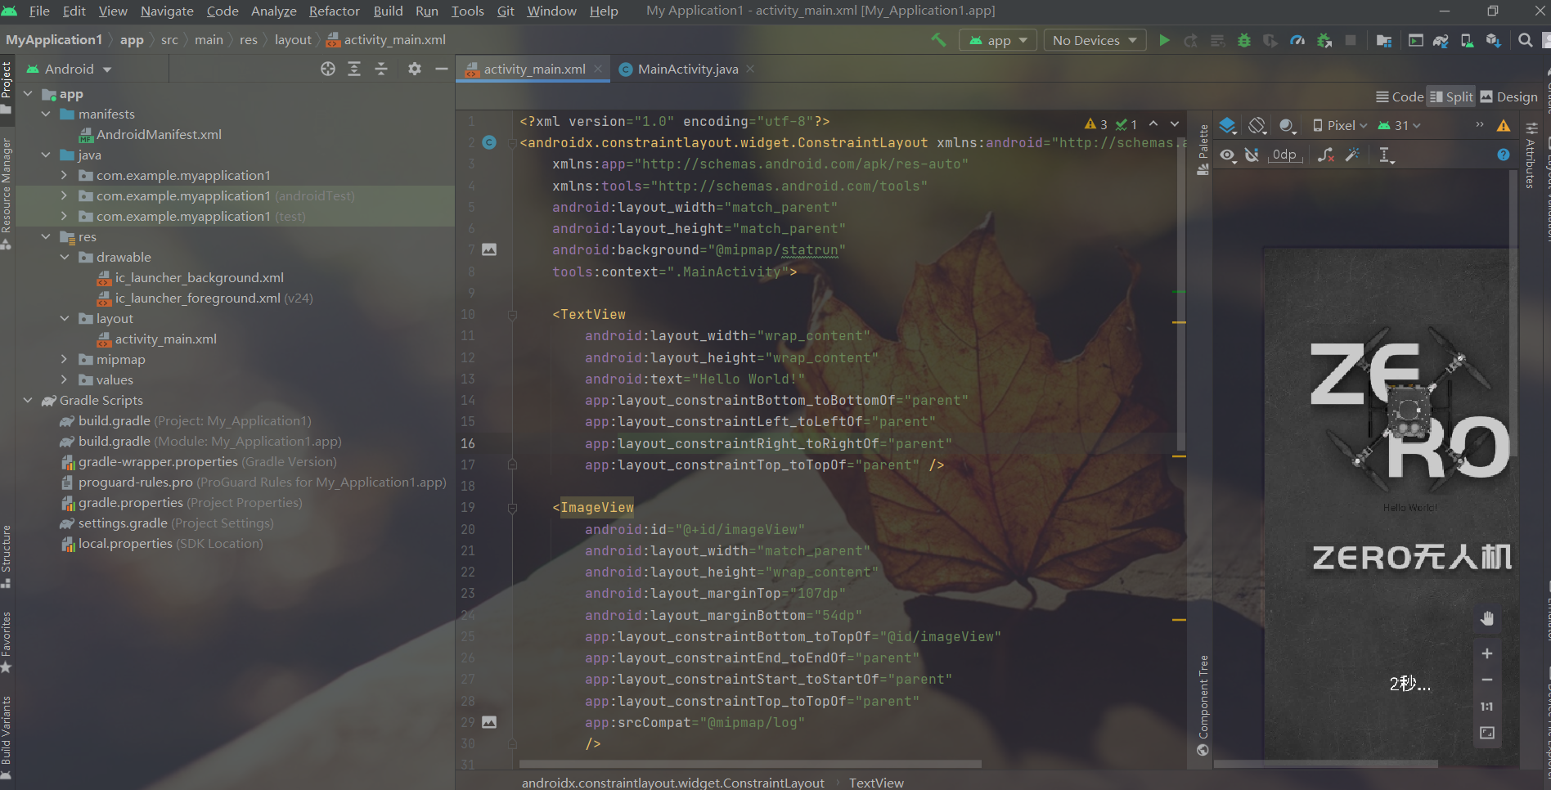
Task: Expand the mipmap folder in project tree
Action: [x=65, y=359]
